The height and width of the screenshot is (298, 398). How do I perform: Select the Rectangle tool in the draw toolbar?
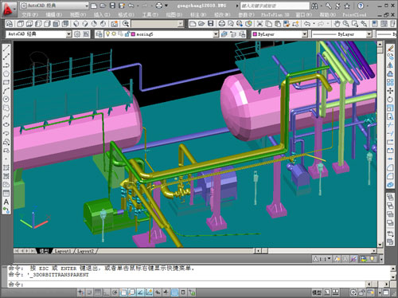(6, 82)
